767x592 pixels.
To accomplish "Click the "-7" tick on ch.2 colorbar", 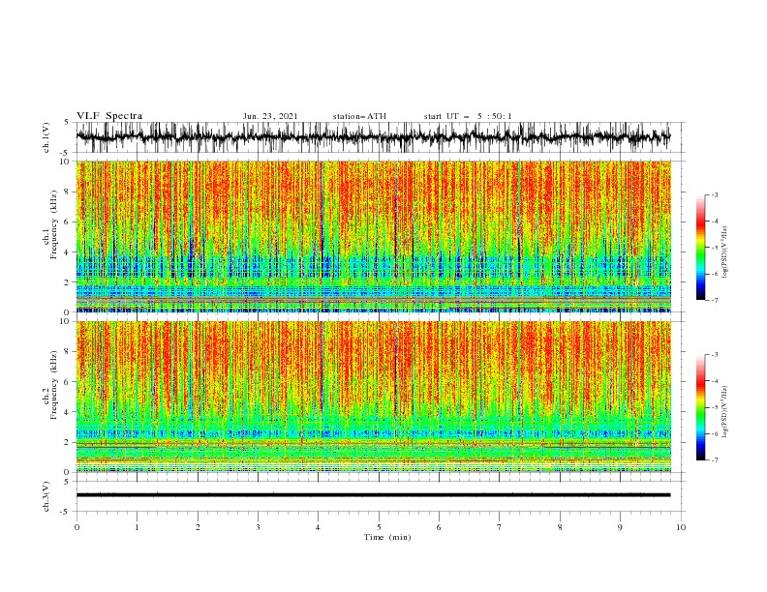I will coord(715,459).
